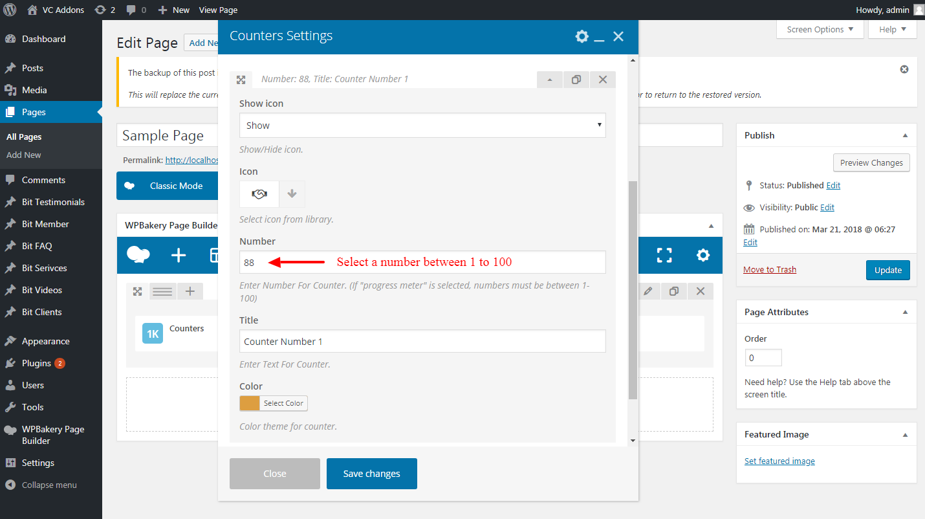Clone the counter item with duplicate icon
The image size is (925, 519).
(576, 80)
